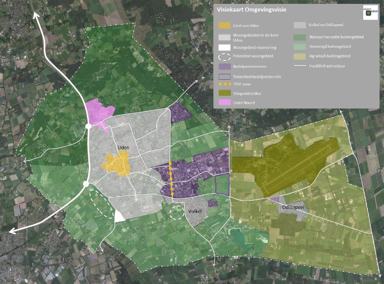Screen dimensions: 384x284
Task: Click the PDV-zone dotted legend symbol
Action: coord(225,84)
